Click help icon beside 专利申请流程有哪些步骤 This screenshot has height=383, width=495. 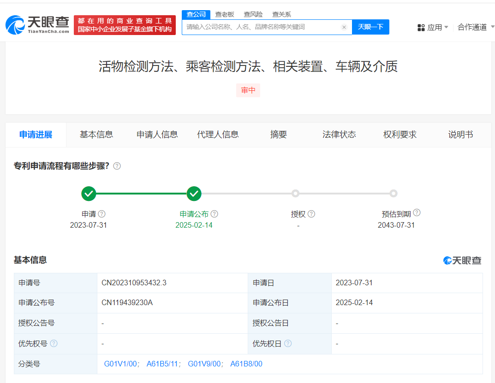117,166
